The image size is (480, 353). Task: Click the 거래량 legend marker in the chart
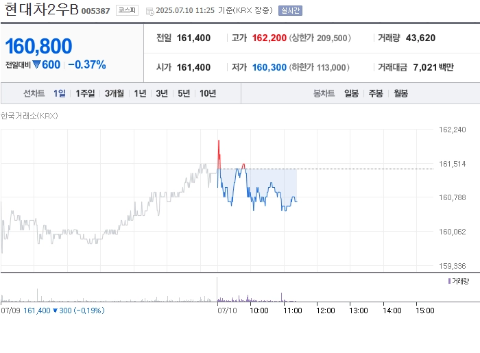tap(449, 281)
